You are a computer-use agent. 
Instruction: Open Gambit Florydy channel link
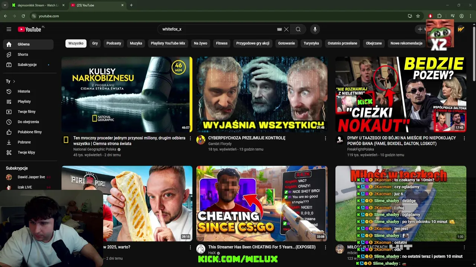220,144
